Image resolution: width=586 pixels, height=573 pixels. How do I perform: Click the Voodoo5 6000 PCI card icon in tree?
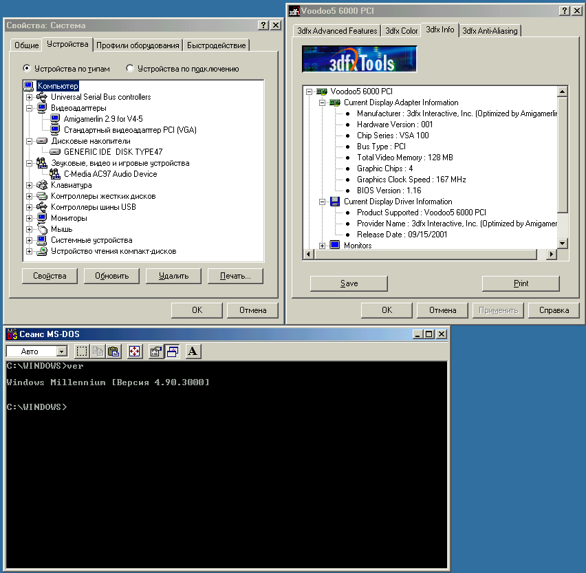321,91
